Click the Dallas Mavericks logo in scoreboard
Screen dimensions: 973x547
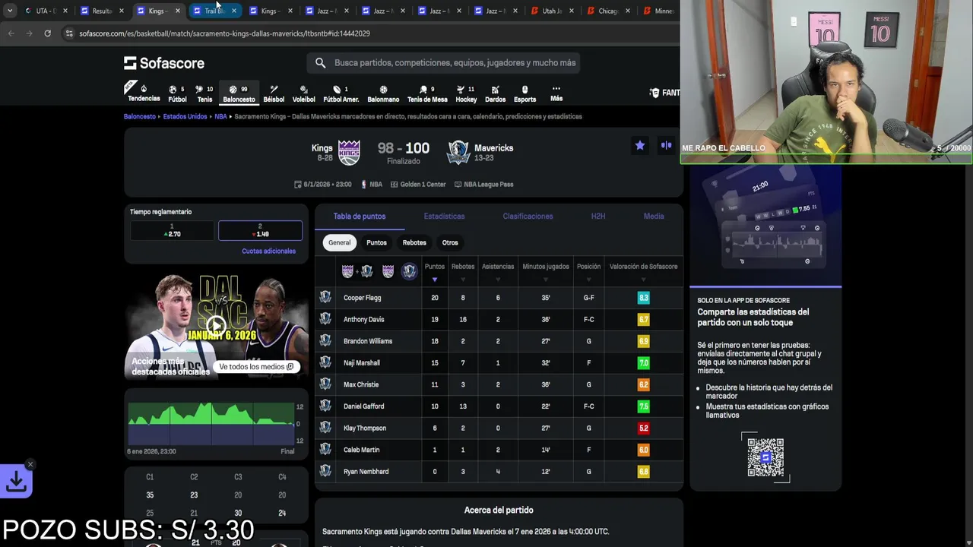pyautogui.click(x=458, y=152)
